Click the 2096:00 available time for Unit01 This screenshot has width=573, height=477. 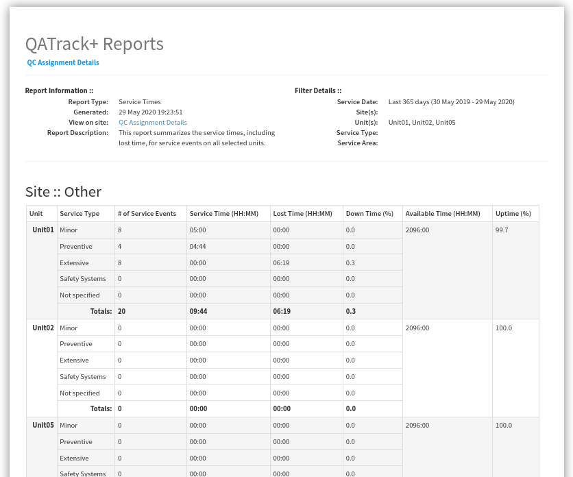417,230
